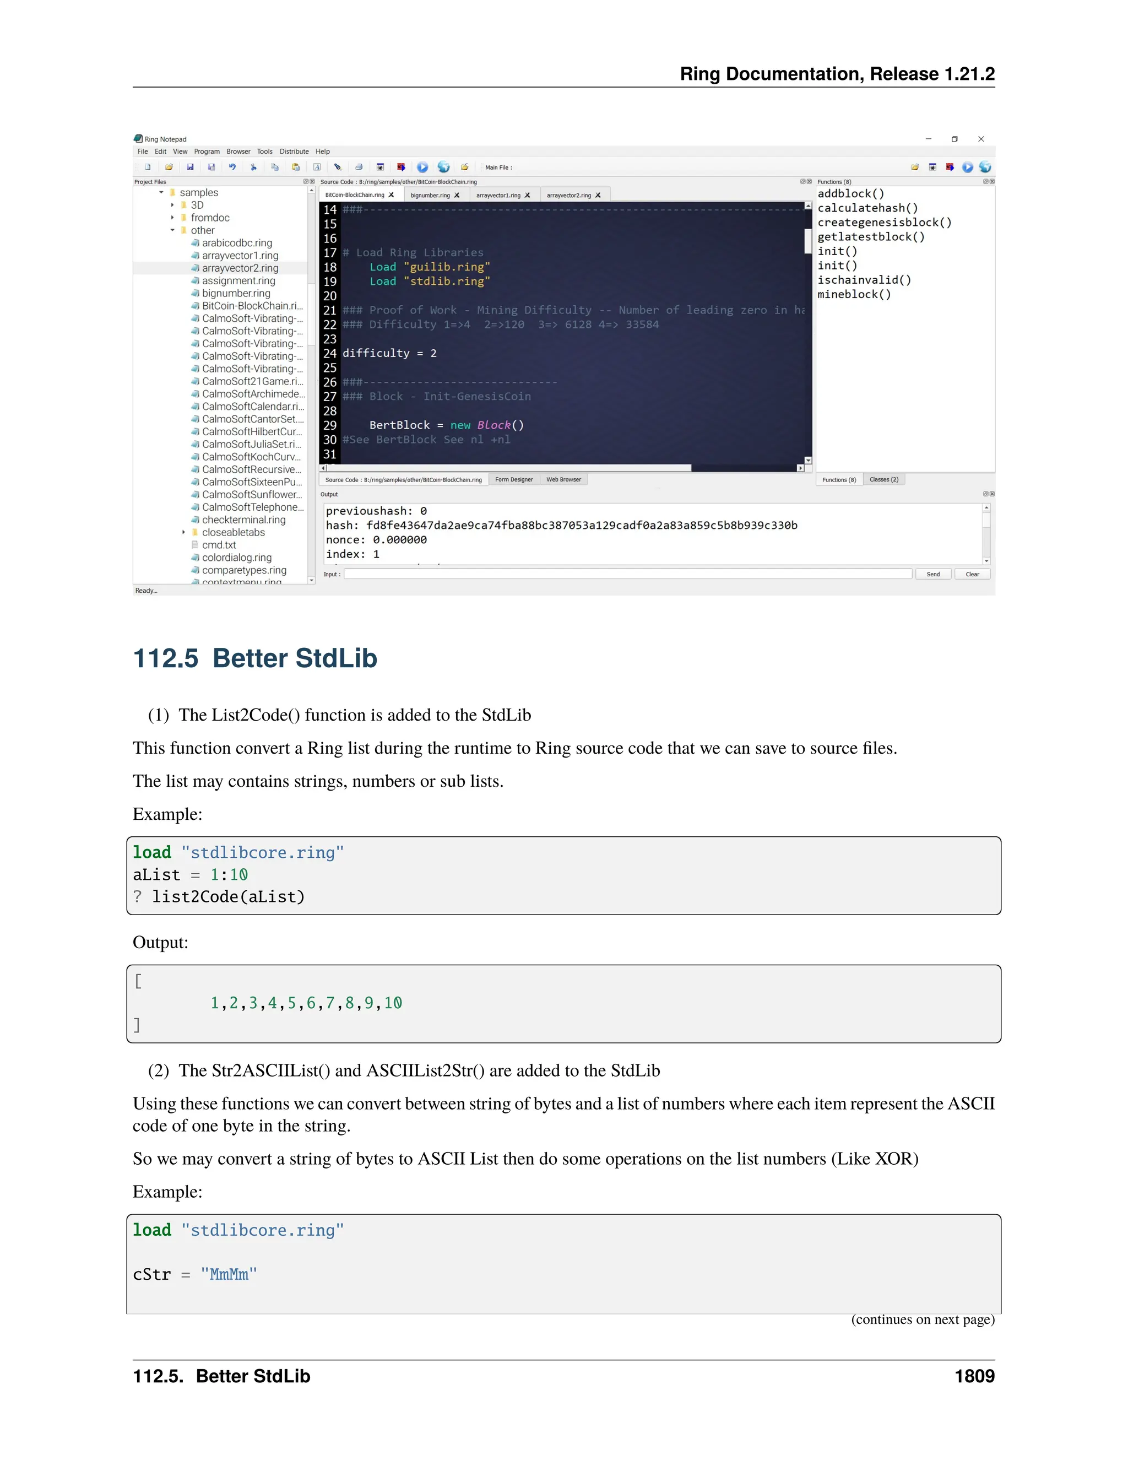Click the Save file toolbar icon
Screen dimensions: 1128x1460
coord(190,167)
